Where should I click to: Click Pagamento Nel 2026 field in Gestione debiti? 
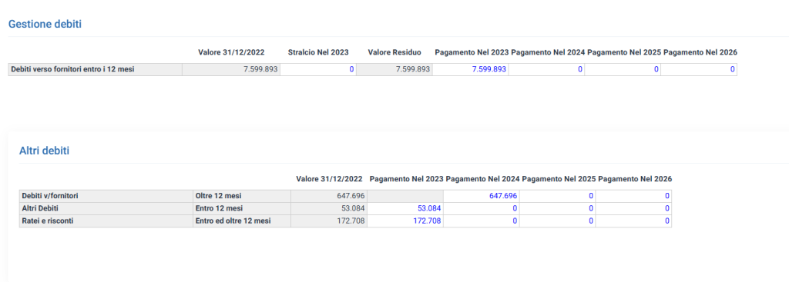point(698,70)
